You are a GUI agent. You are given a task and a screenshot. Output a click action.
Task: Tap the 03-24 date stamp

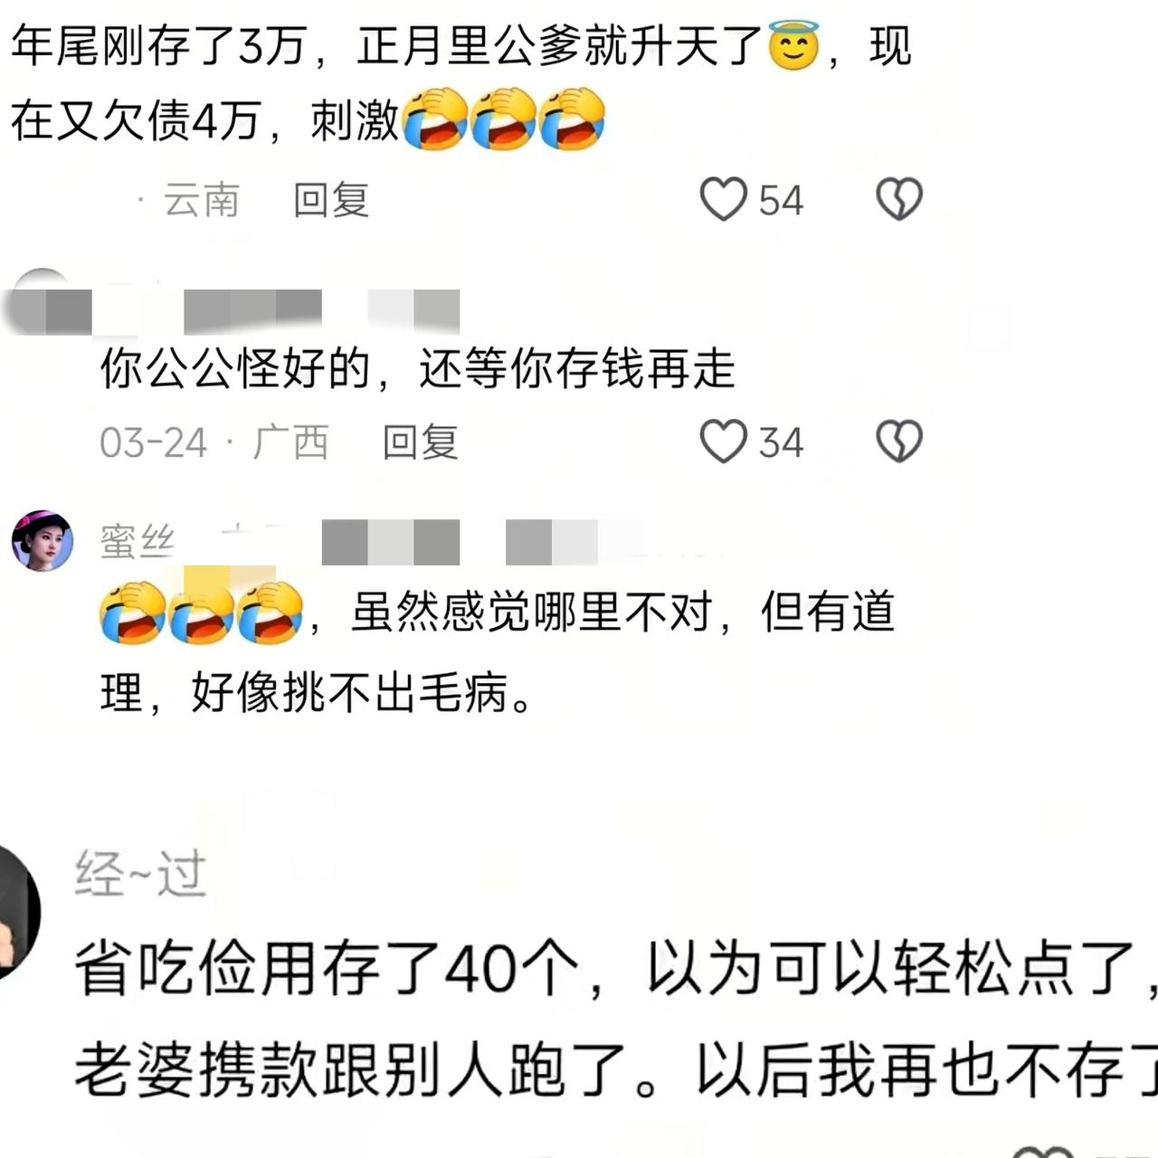click(x=154, y=442)
